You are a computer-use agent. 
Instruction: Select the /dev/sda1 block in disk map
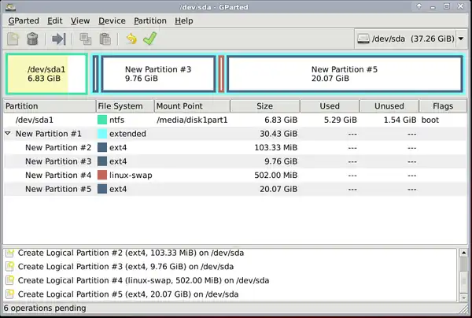tap(46, 74)
